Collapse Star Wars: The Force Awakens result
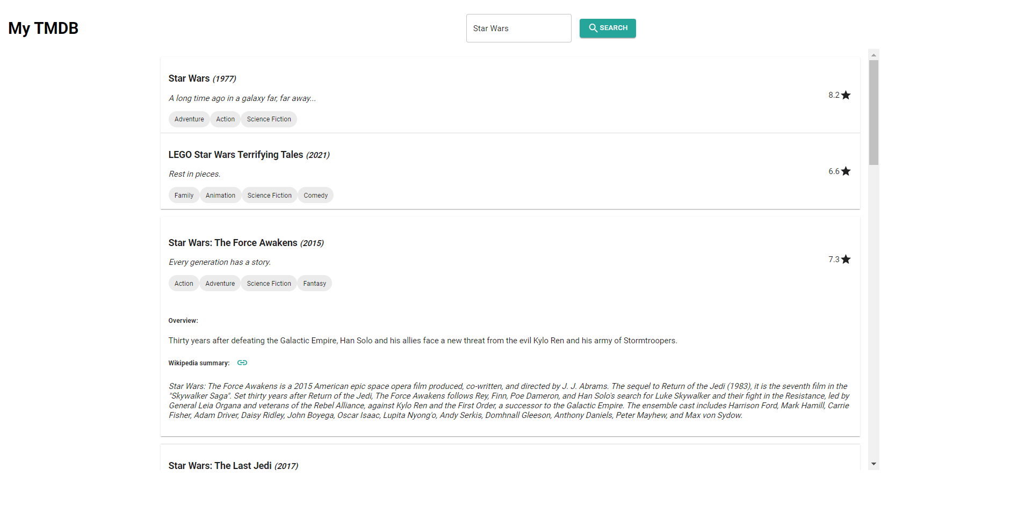The height and width of the screenshot is (505, 1018). [510, 259]
